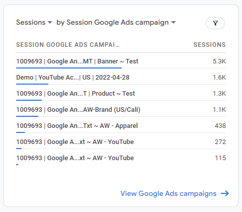Click the AW - YouTube campaign with 272 sessions
This screenshot has height=212, width=242.
[121, 142]
